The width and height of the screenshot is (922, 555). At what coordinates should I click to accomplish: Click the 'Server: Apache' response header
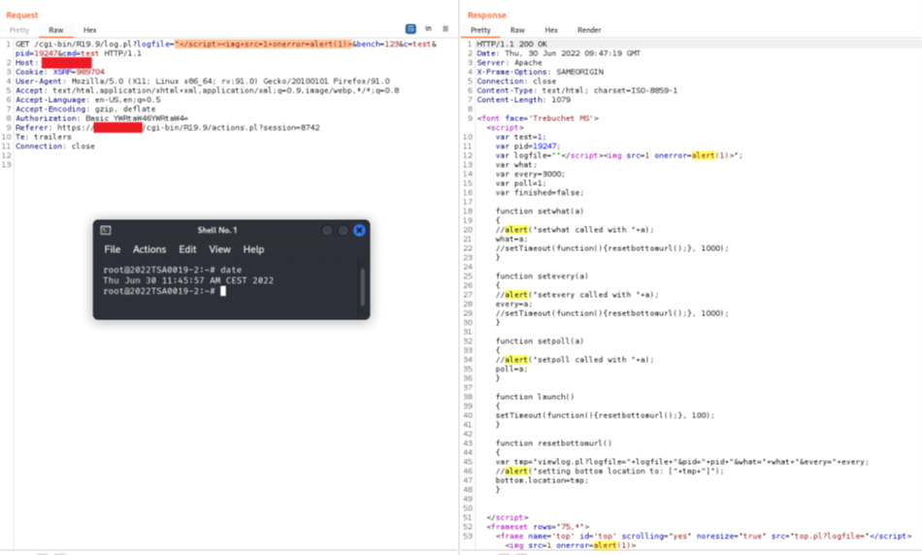coord(510,62)
